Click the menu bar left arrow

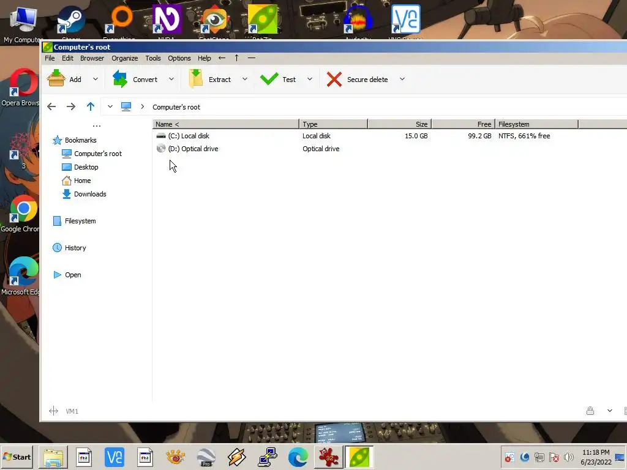[x=222, y=58]
